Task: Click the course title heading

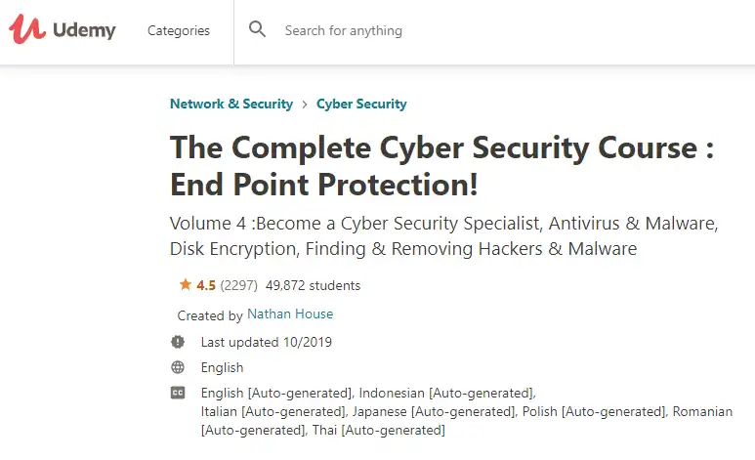Action: (x=441, y=165)
